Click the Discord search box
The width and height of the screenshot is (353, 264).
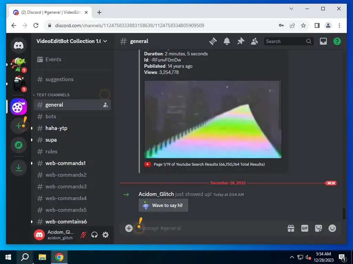click(x=289, y=41)
